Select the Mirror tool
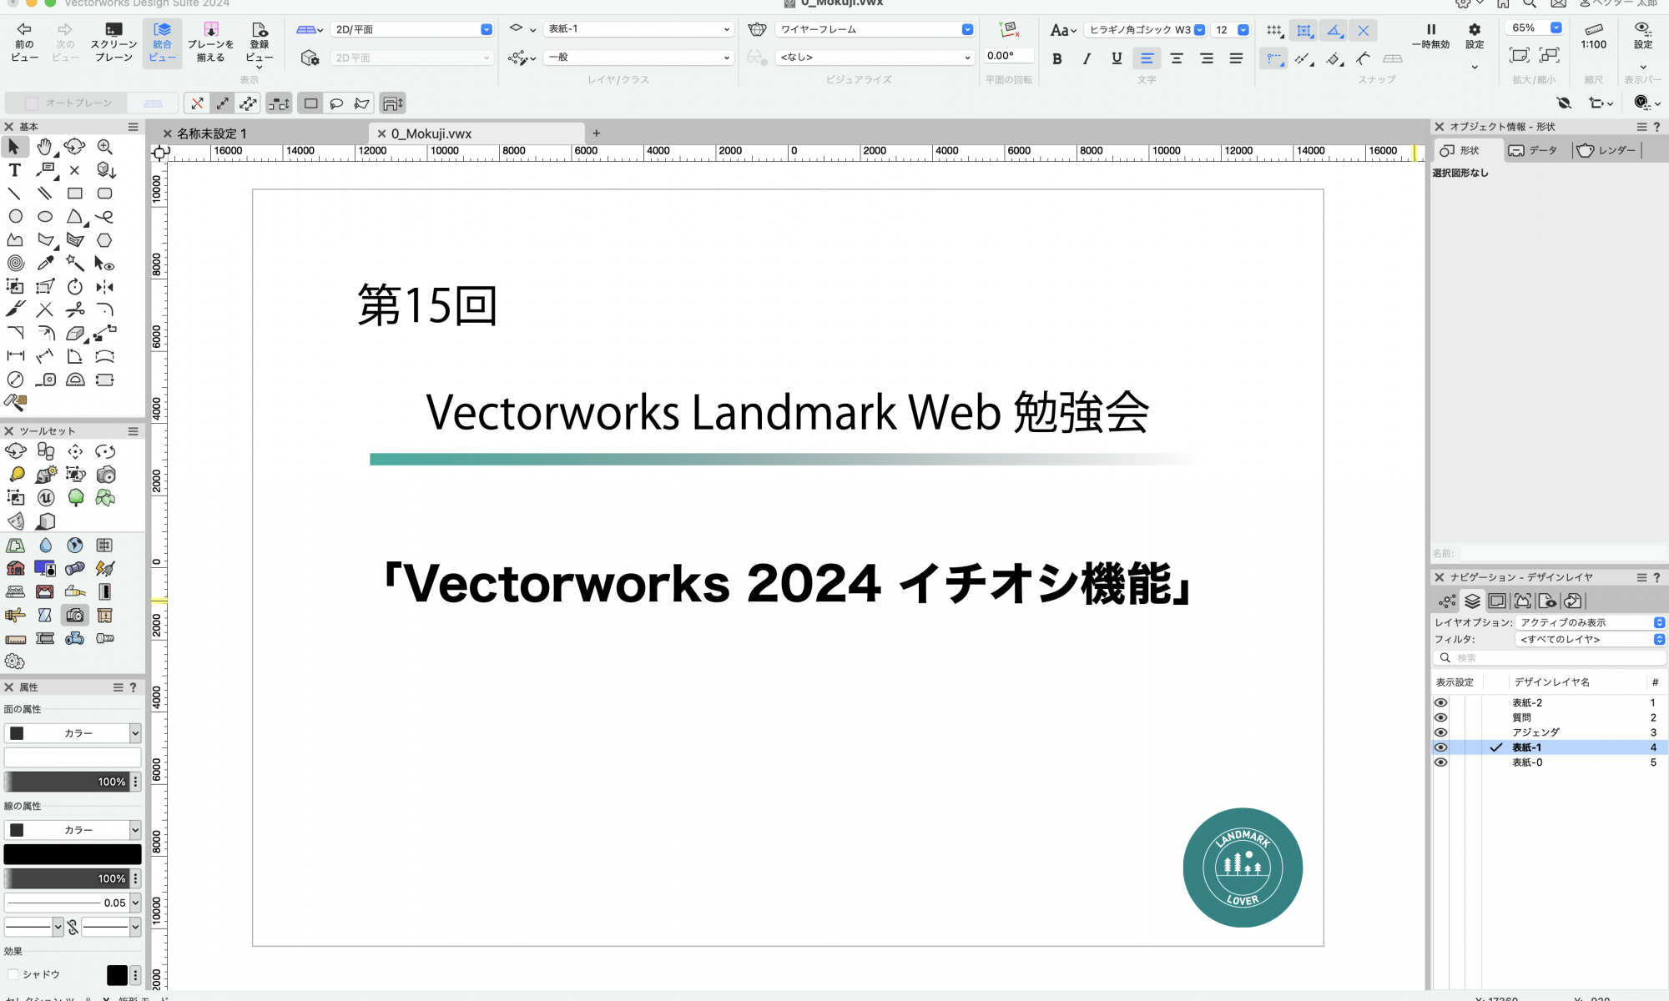This screenshot has height=1001, width=1669. (x=104, y=287)
